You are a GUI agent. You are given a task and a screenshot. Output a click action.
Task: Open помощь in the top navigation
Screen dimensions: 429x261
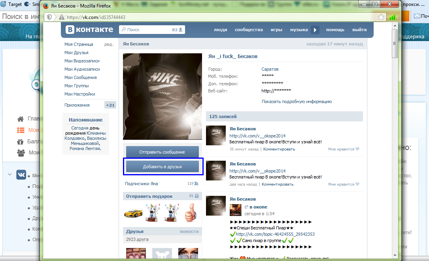click(335, 30)
